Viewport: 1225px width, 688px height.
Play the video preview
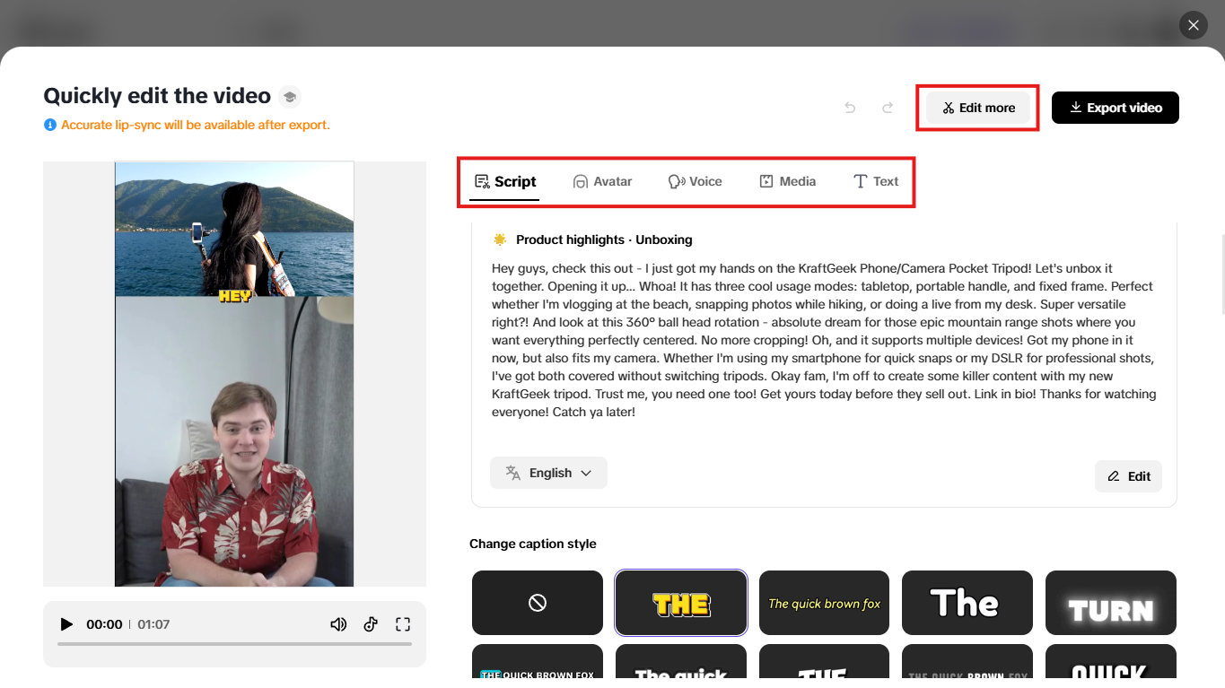pyautogui.click(x=66, y=624)
